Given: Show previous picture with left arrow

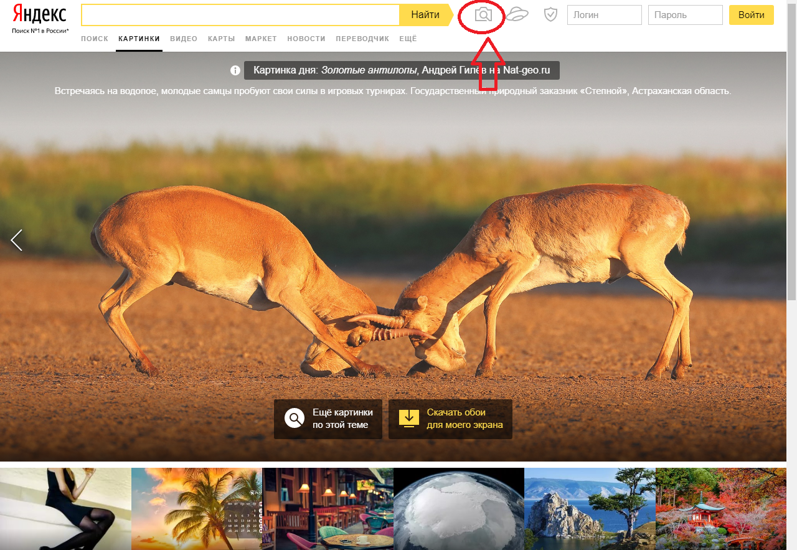Looking at the screenshot, I should 17,240.
